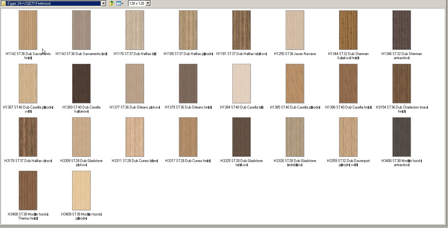This screenshot has height=228, width=448.
Task: Click the 'H3309 ST28 Dub Gladstone' label
Action: click(x=81, y=163)
